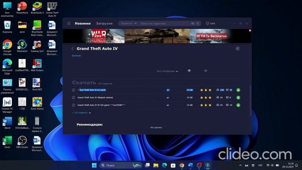The width and height of the screenshot is (302, 170).
Task: Download the first 14 GB GTA IV torrent
Action: point(238,90)
